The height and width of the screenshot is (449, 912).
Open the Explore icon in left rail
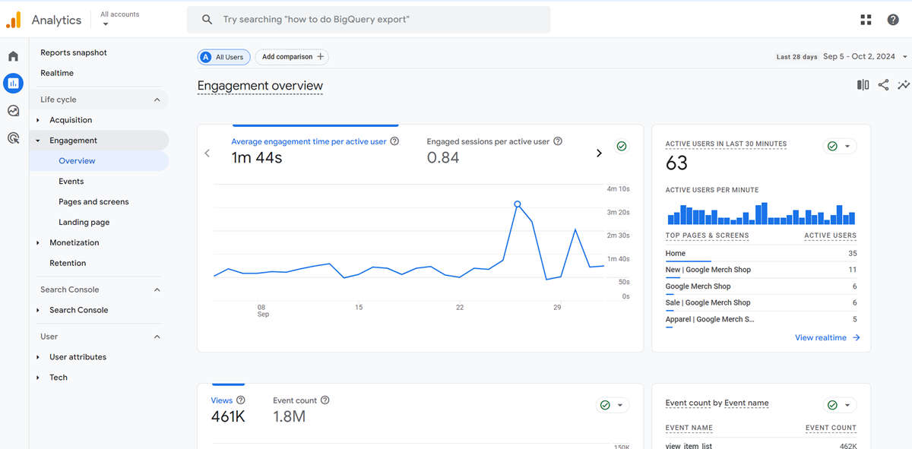[13, 111]
